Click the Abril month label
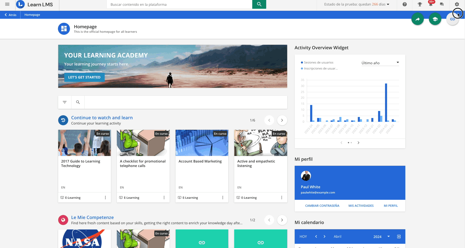 tap(337, 236)
